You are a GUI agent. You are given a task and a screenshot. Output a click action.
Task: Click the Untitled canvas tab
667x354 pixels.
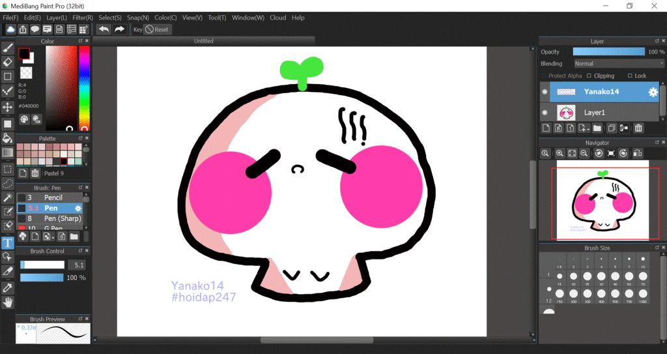click(203, 41)
